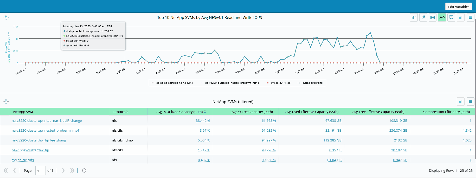This screenshot has height=178, width=476.
Task: Open syslab-c01:nfs SVM link
Action: click(x=23, y=160)
